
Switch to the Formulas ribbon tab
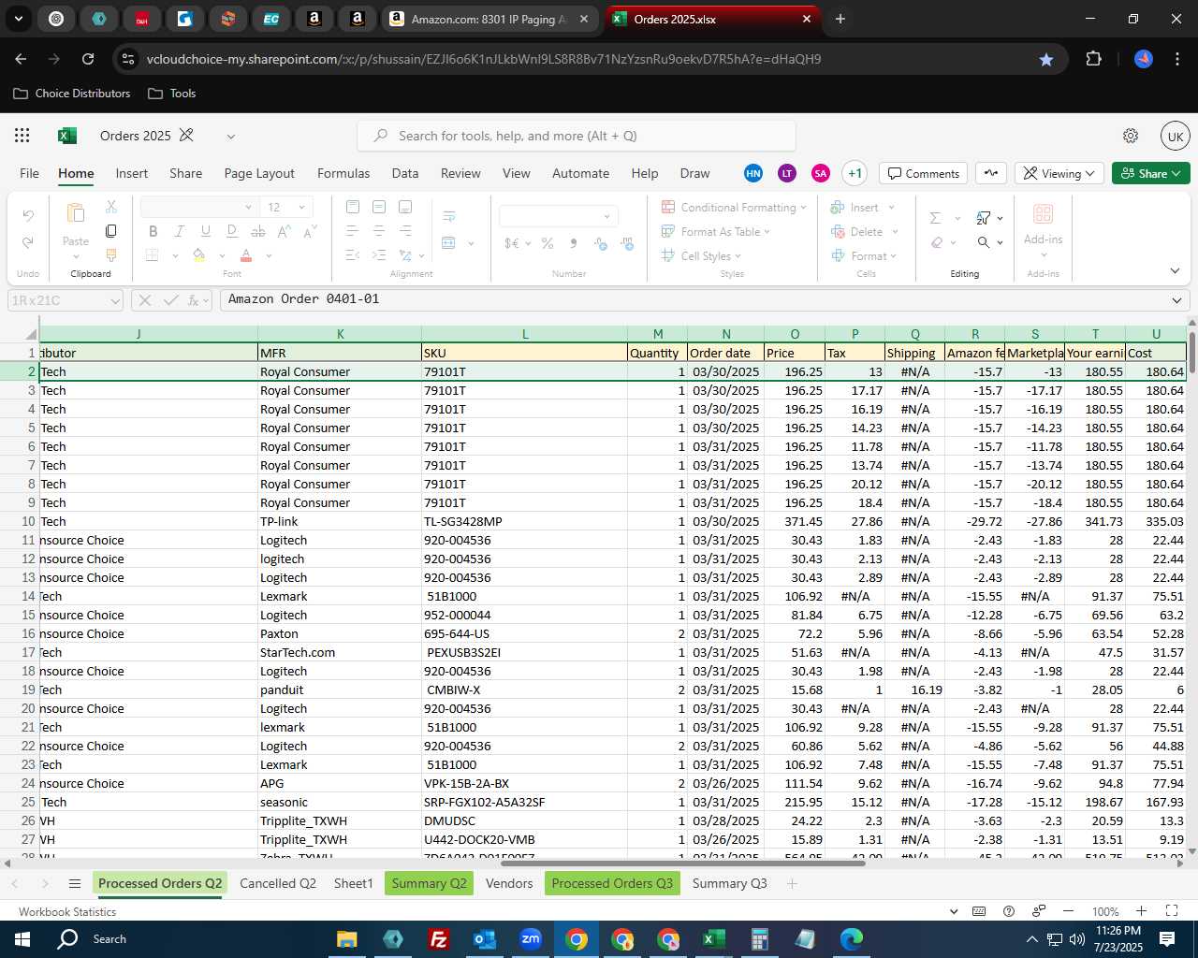[343, 173]
